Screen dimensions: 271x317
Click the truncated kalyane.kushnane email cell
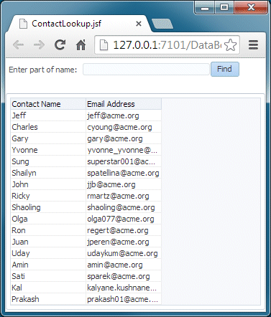pyautogui.click(x=124, y=288)
